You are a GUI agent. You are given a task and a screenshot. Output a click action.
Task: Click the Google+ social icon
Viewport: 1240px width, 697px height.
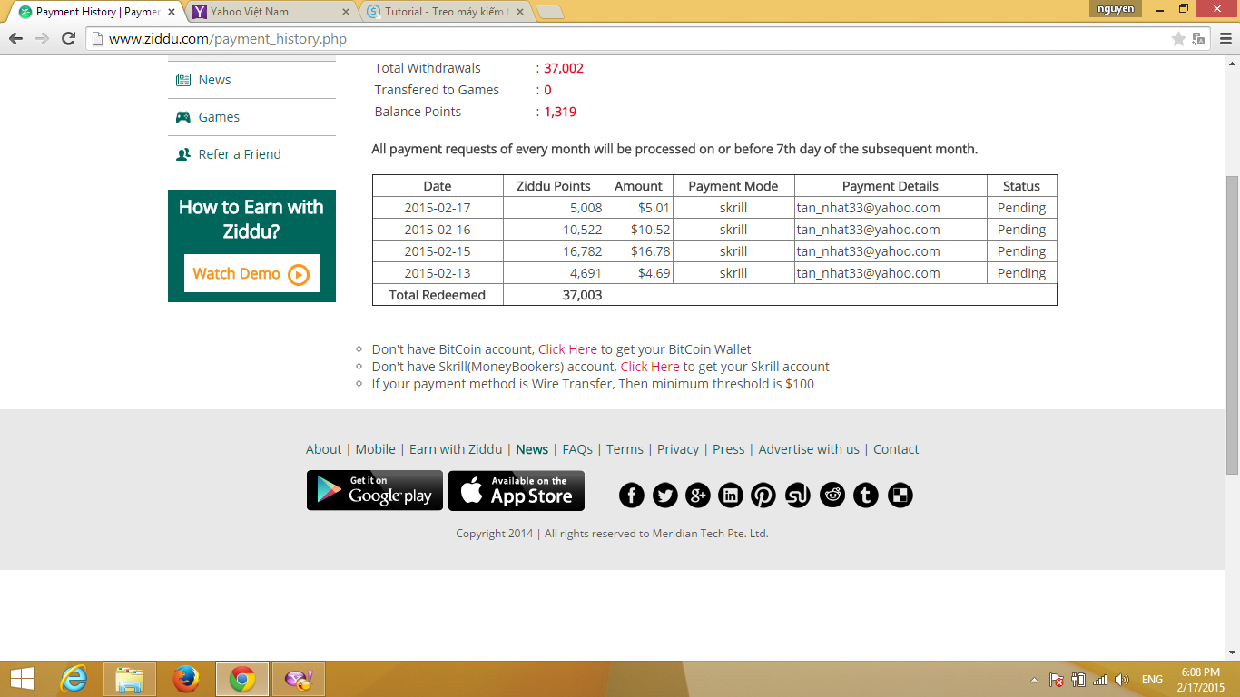coord(698,495)
